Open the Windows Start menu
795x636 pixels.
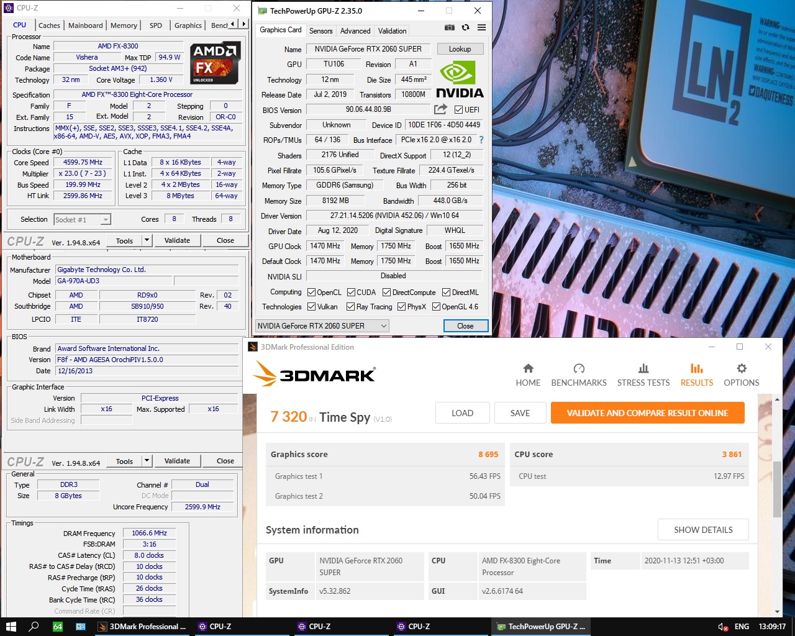tap(11, 627)
